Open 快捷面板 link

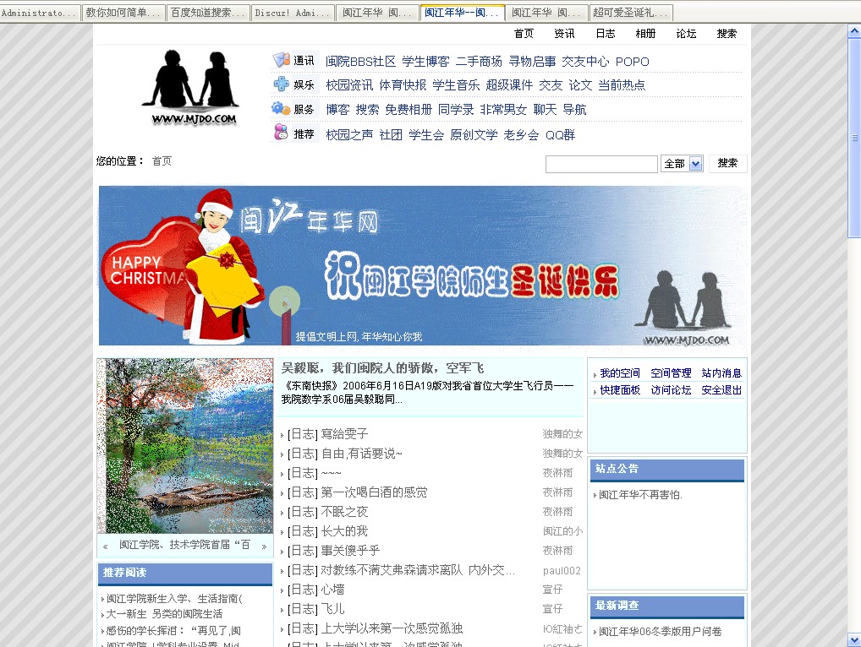pos(620,390)
